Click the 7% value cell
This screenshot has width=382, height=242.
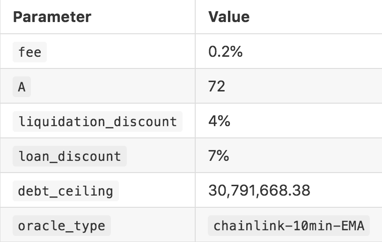pos(219,156)
